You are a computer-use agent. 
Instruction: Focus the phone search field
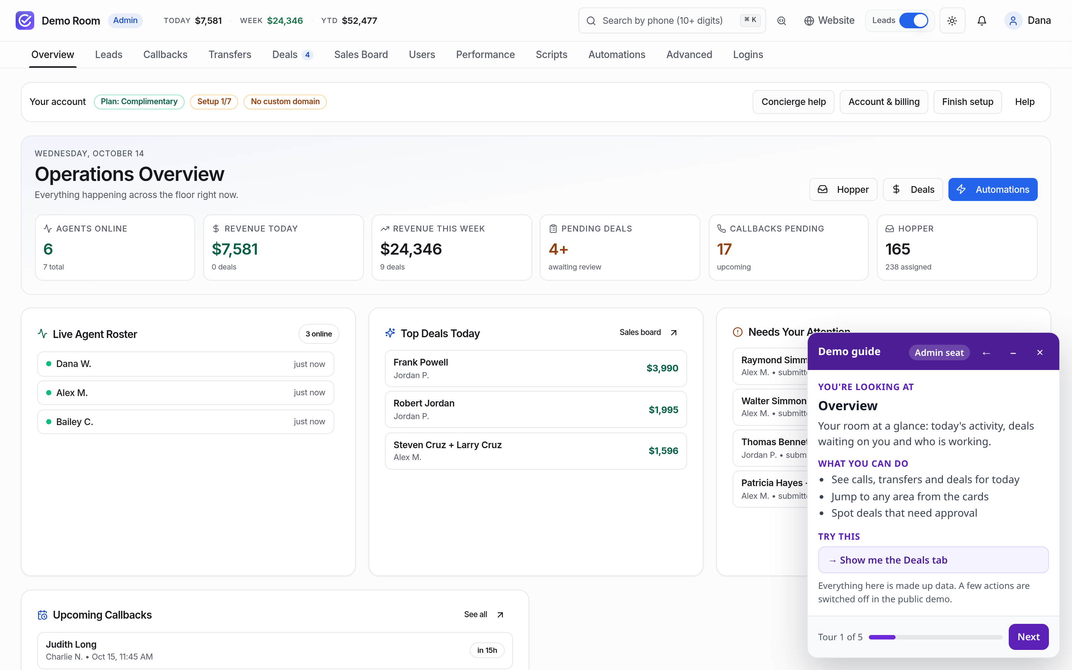[671, 20]
